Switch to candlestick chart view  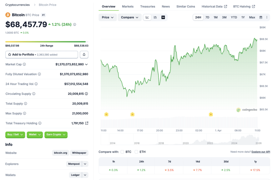click(155, 17)
